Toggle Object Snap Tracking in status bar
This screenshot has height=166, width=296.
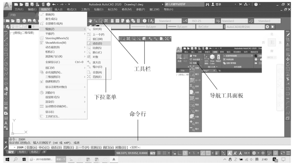(x=203, y=153)
